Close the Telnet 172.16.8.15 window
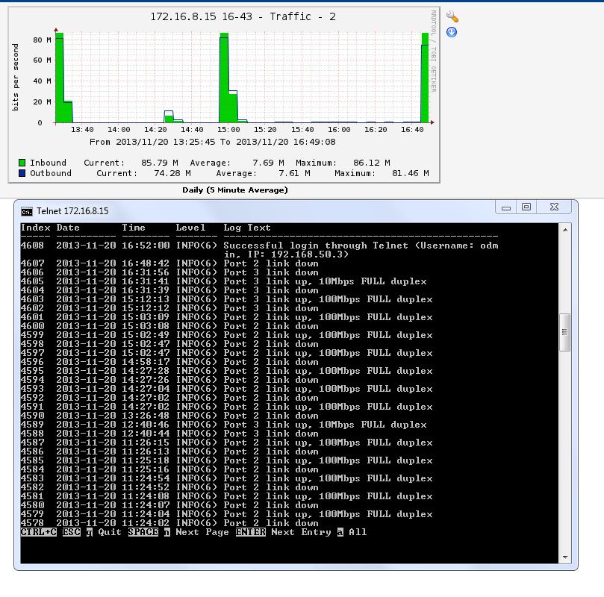The image size is (604, 597). pos(553,207)
